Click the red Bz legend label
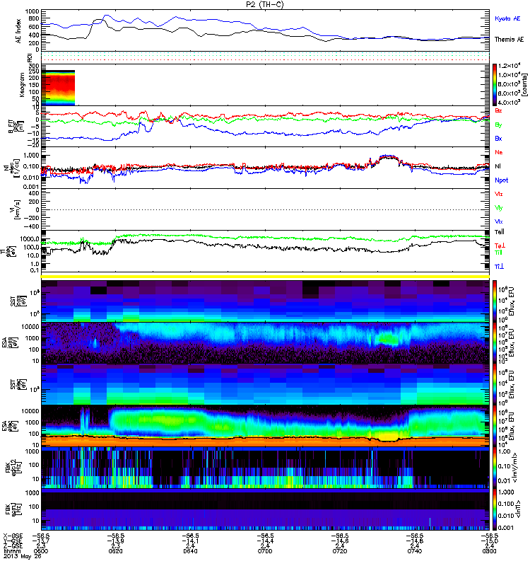 point(498,111)
